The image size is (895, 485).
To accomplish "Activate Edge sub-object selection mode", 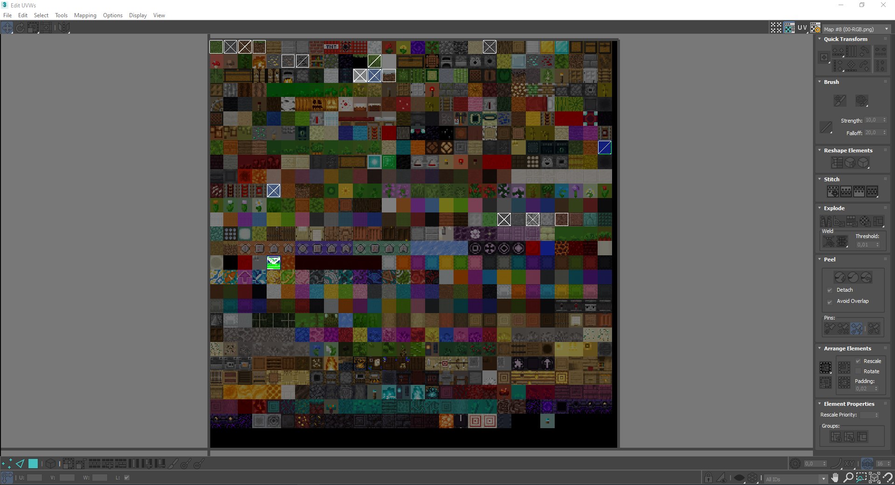I will [20, 464].
